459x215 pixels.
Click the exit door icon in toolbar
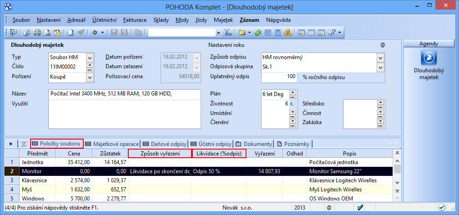point(13,32)
